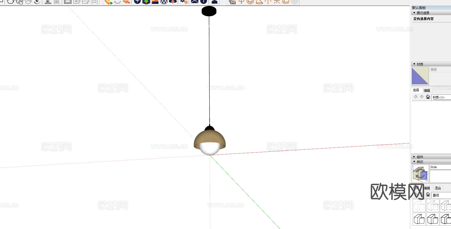Switch to the 编辑 tab in materials
This screenshot has width=451, height=229.
(x=427, y=91)
